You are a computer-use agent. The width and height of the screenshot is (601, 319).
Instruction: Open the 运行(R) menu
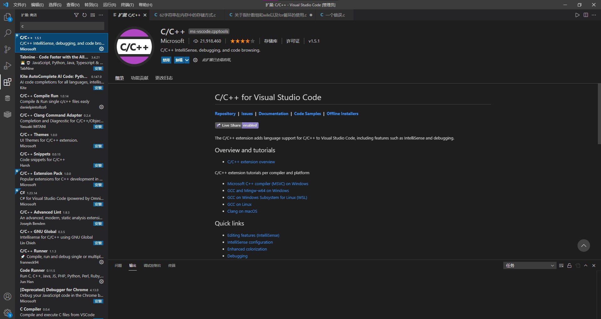pyautogui.click(x=109, y=5)
